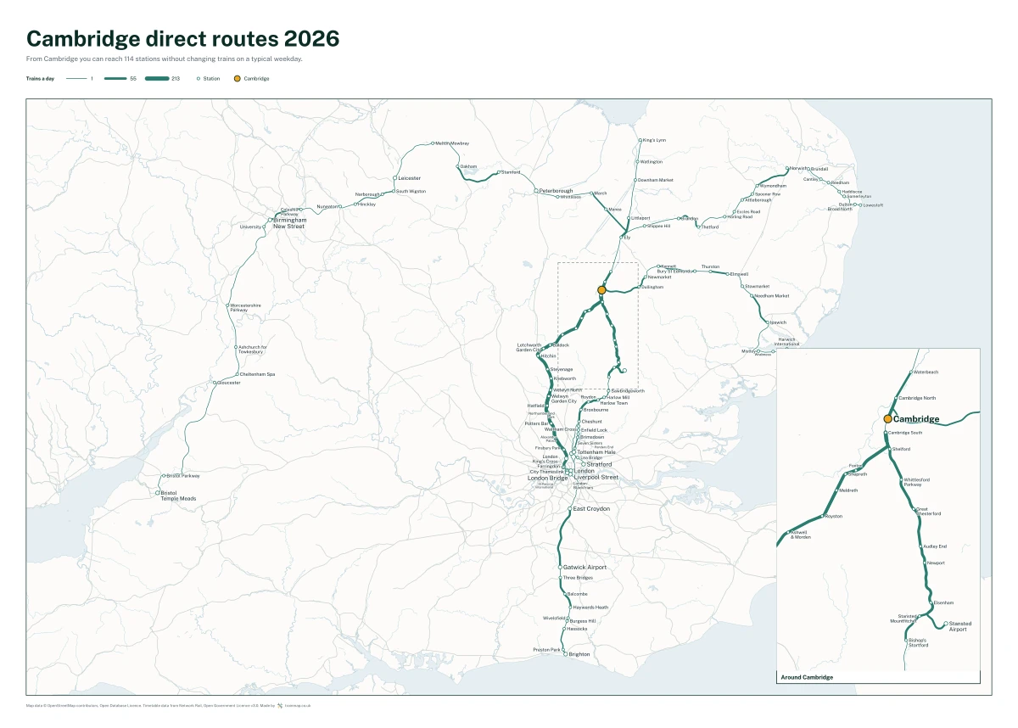Viewport: 1018px width, 728px height.
Task: Click the orange Cambridge marker in the legend
Action: 238,78
